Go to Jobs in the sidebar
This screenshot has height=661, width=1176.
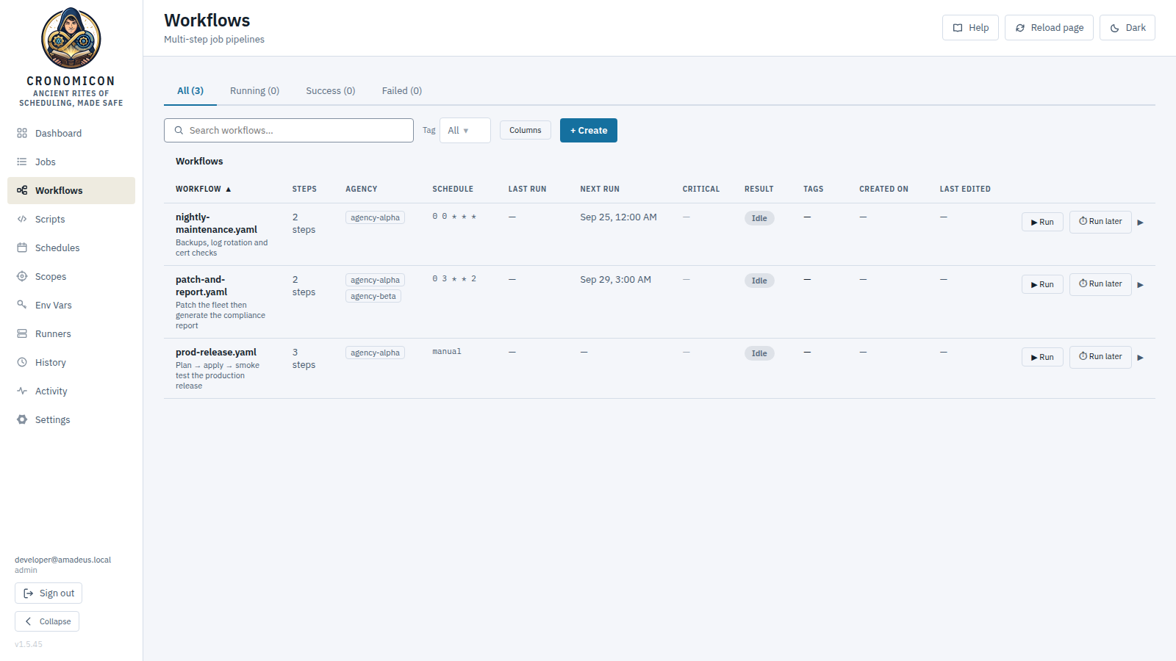[x=71, y=162]
